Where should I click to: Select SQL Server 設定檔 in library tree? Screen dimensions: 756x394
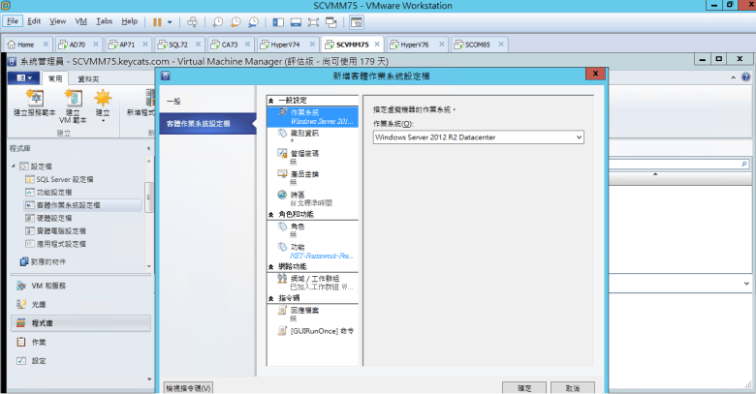[64, 179]
